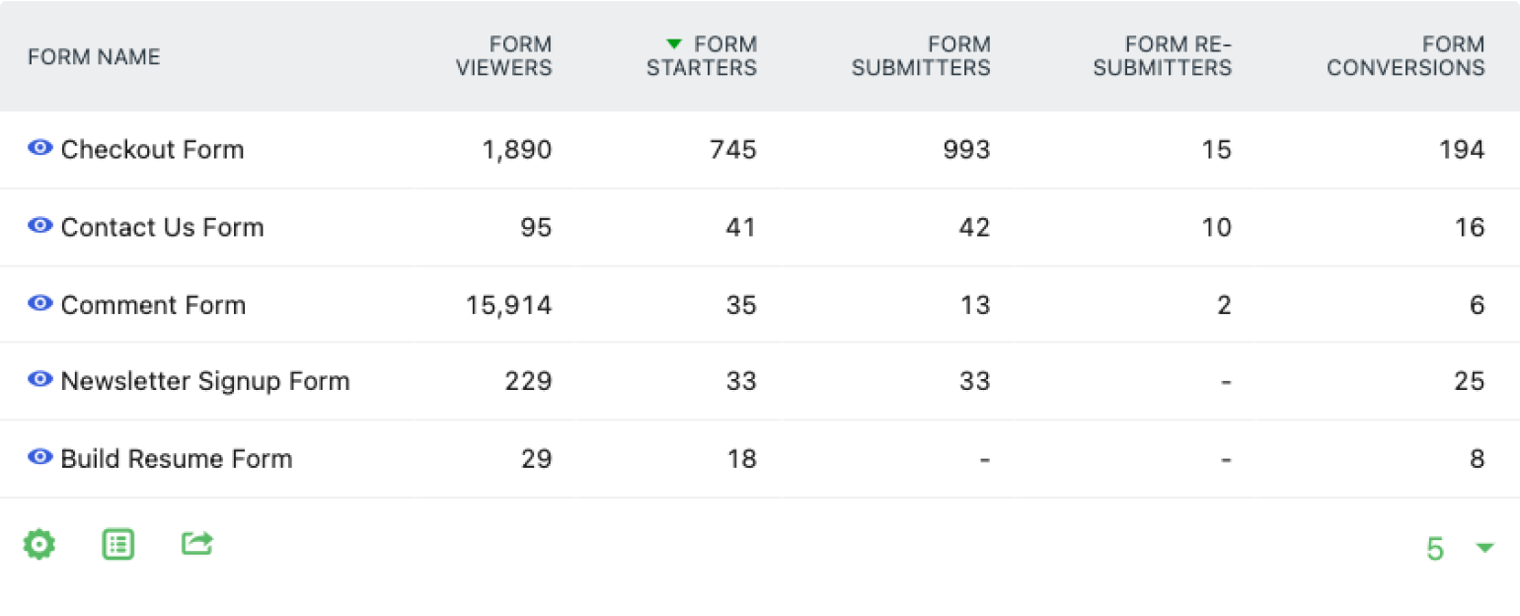The image size is (1520, 616).
Task: Open the Newsletter Signup Form row label
Action: point(205,381)
